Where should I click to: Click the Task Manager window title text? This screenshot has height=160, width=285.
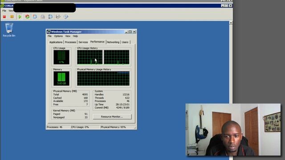click(x=66, y=32)
